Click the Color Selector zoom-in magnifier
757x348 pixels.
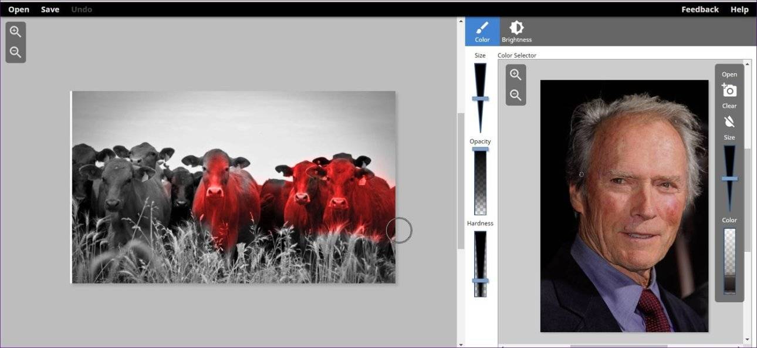(x=516, y=75)
